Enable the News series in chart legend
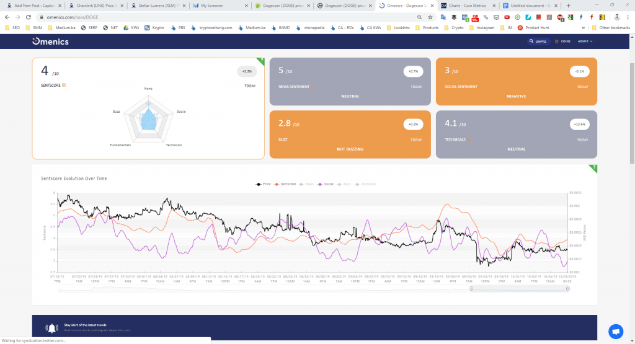The height and width of the screenshot is (344, 635). [x=306, y=184]
